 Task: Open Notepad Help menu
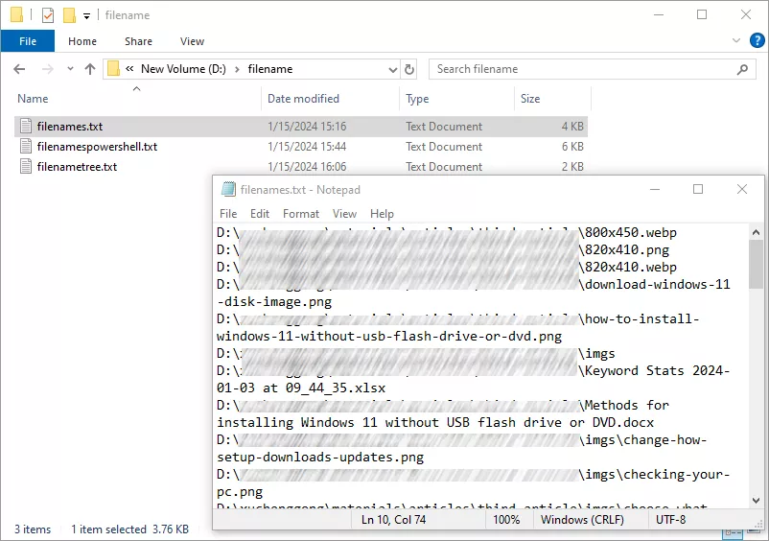pyautogui.click(x=382, y=214)
